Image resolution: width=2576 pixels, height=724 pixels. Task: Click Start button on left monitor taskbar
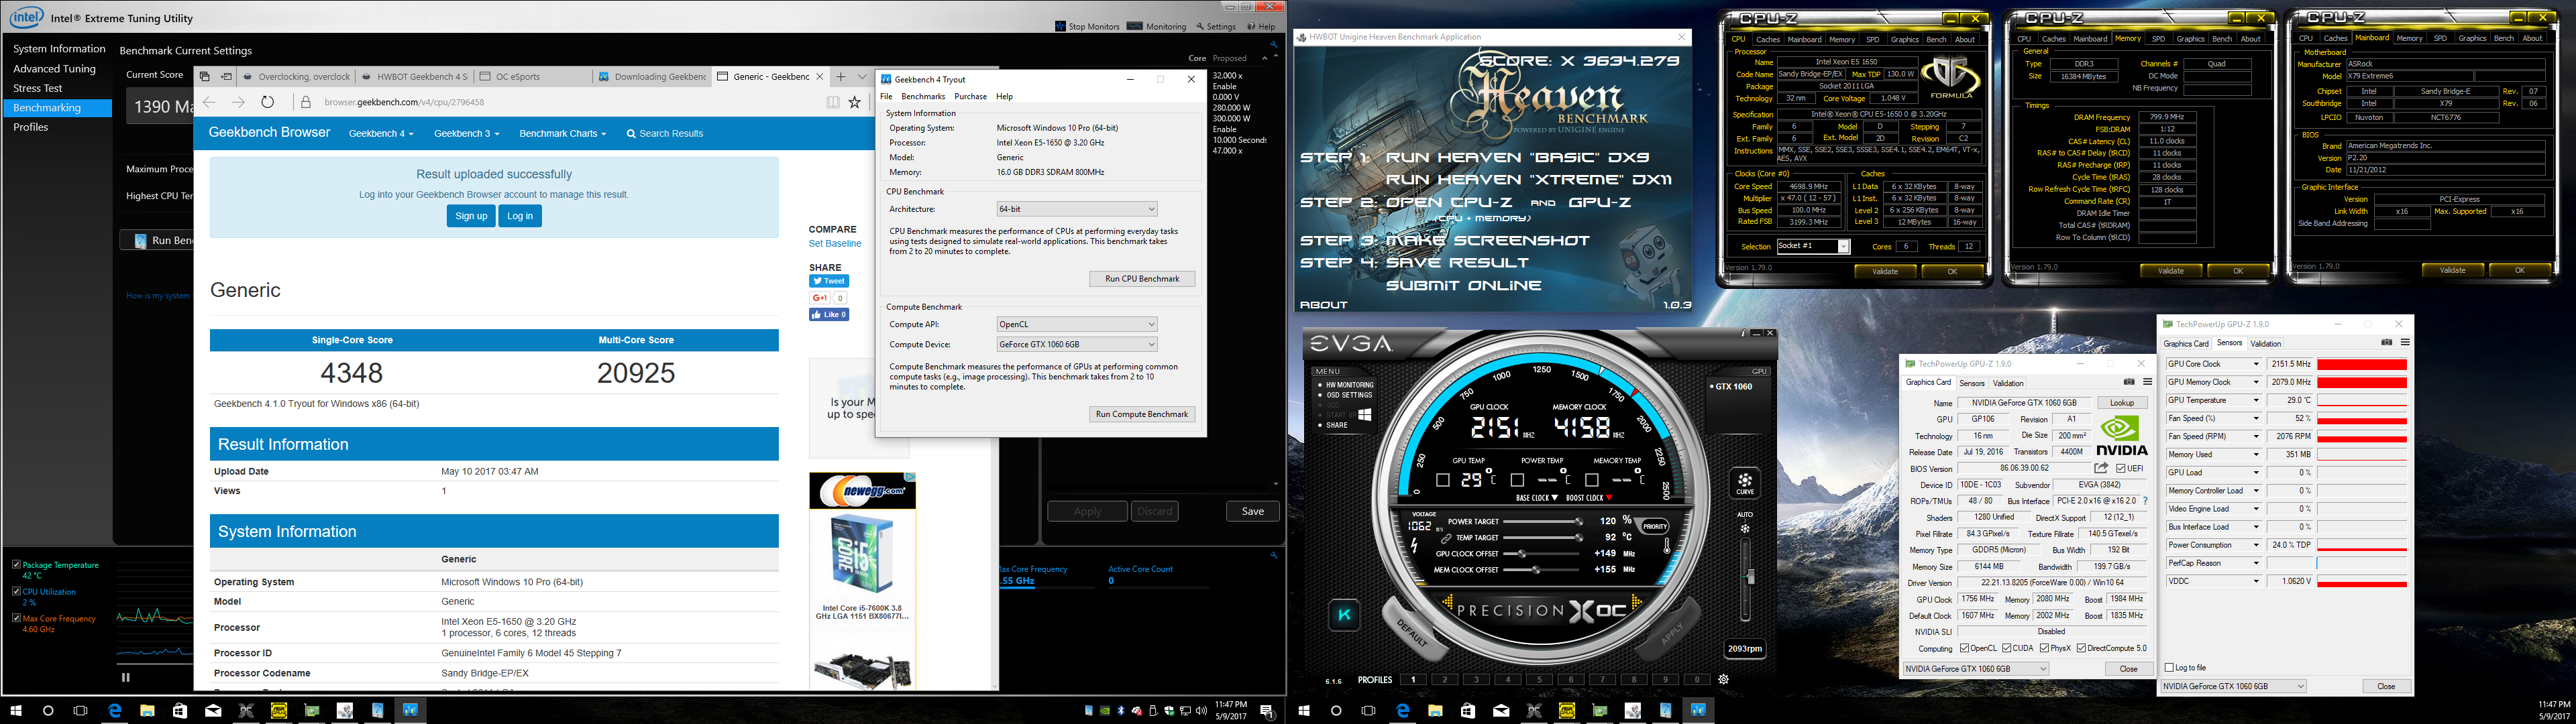point(16,711)
